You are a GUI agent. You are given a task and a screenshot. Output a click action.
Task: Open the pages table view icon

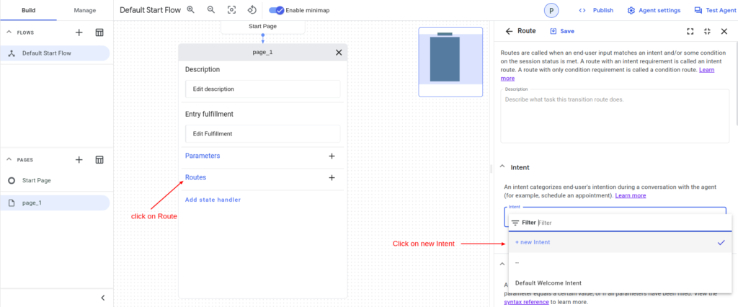[99, 159]
